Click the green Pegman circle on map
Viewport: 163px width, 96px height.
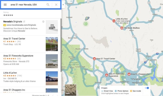coord(86,24)
